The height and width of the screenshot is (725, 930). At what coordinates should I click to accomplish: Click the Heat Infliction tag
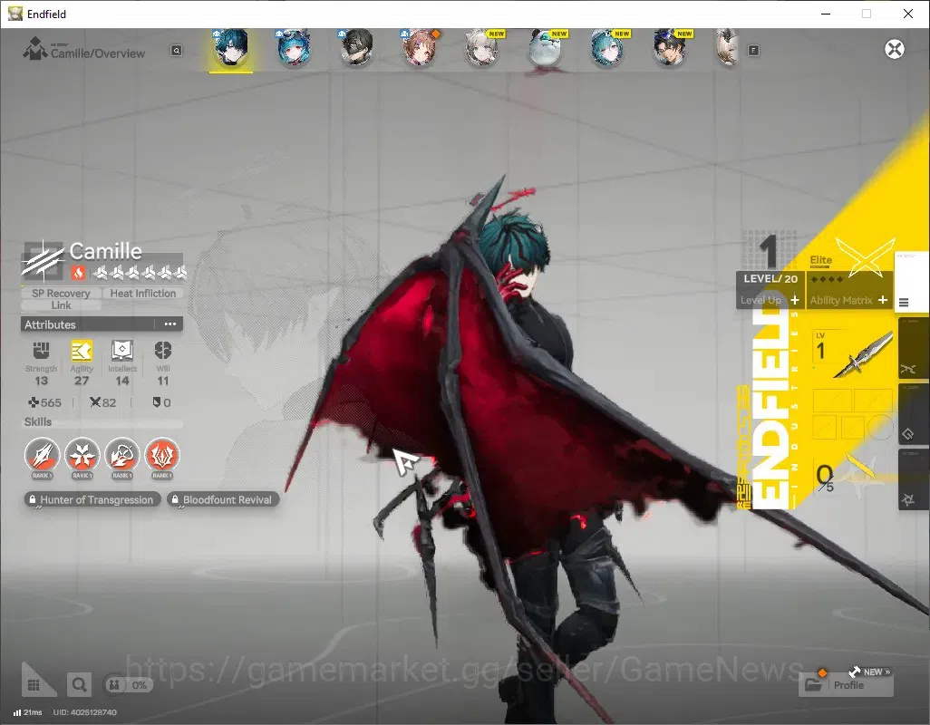pos(143,293)
